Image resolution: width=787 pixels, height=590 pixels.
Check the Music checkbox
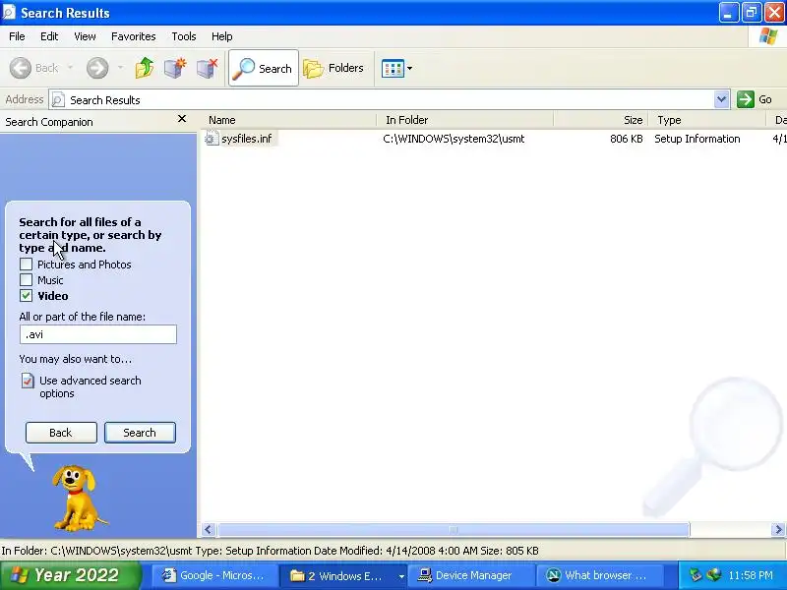[27, 280]
